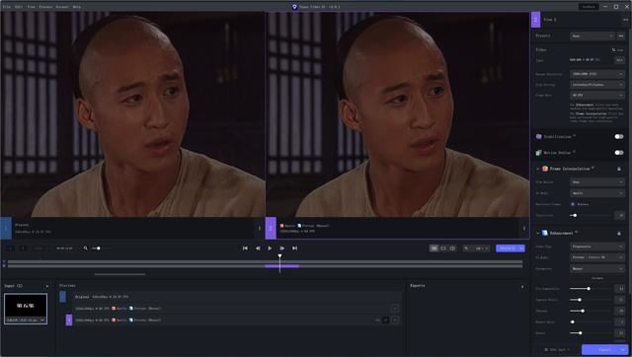Step back one frame
The image size is (632, 357).
(x=258, y=249)
